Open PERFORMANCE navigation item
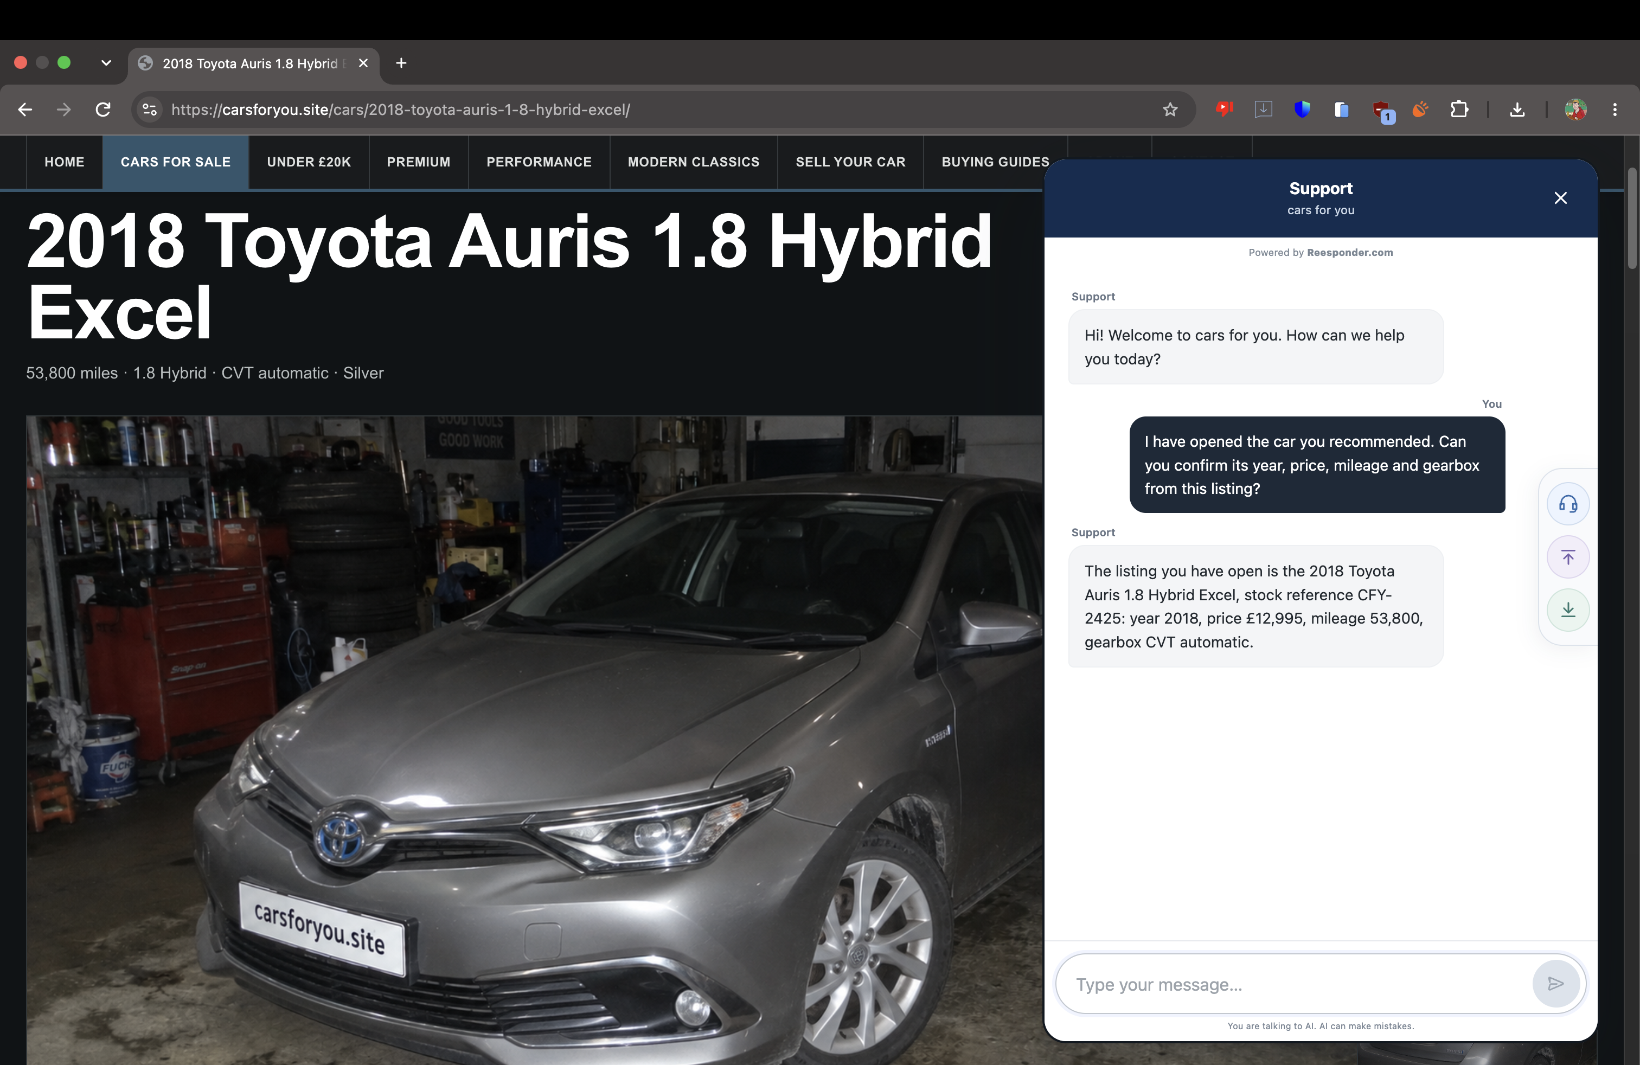 [539, 162]
